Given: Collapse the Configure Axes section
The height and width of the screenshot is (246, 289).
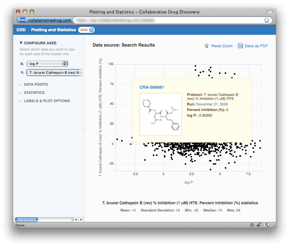Looking at the screenshot, I should click(38, 43).
